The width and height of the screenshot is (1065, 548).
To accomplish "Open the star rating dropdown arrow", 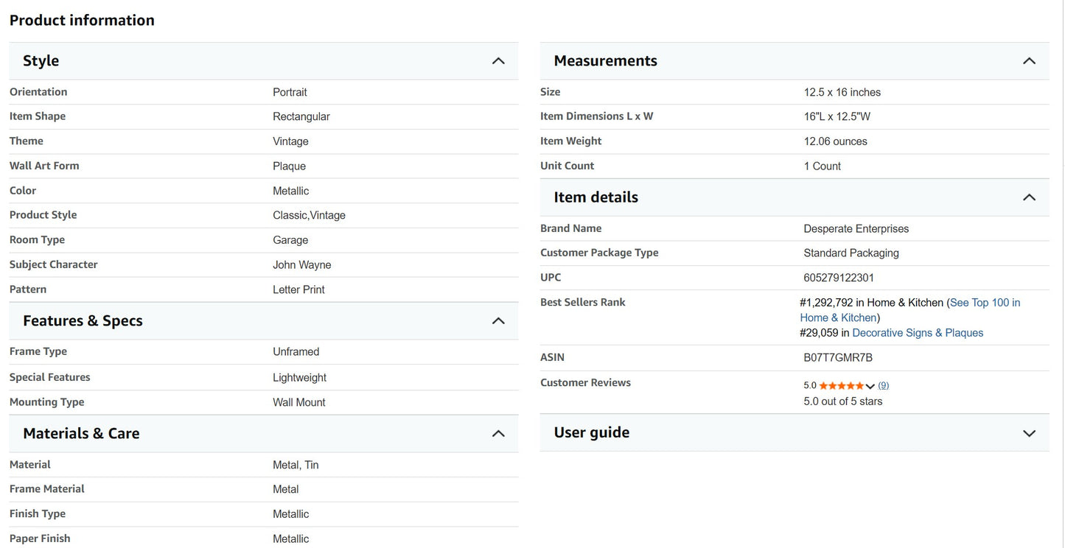I will (870, 386).
